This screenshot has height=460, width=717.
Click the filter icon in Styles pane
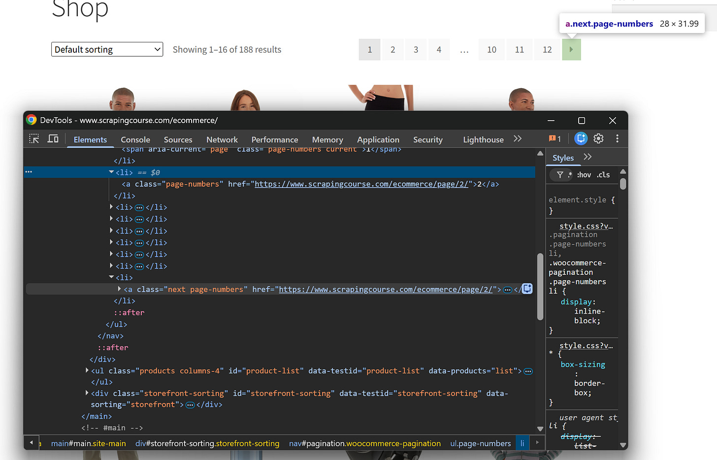click(x=560, y=175)
